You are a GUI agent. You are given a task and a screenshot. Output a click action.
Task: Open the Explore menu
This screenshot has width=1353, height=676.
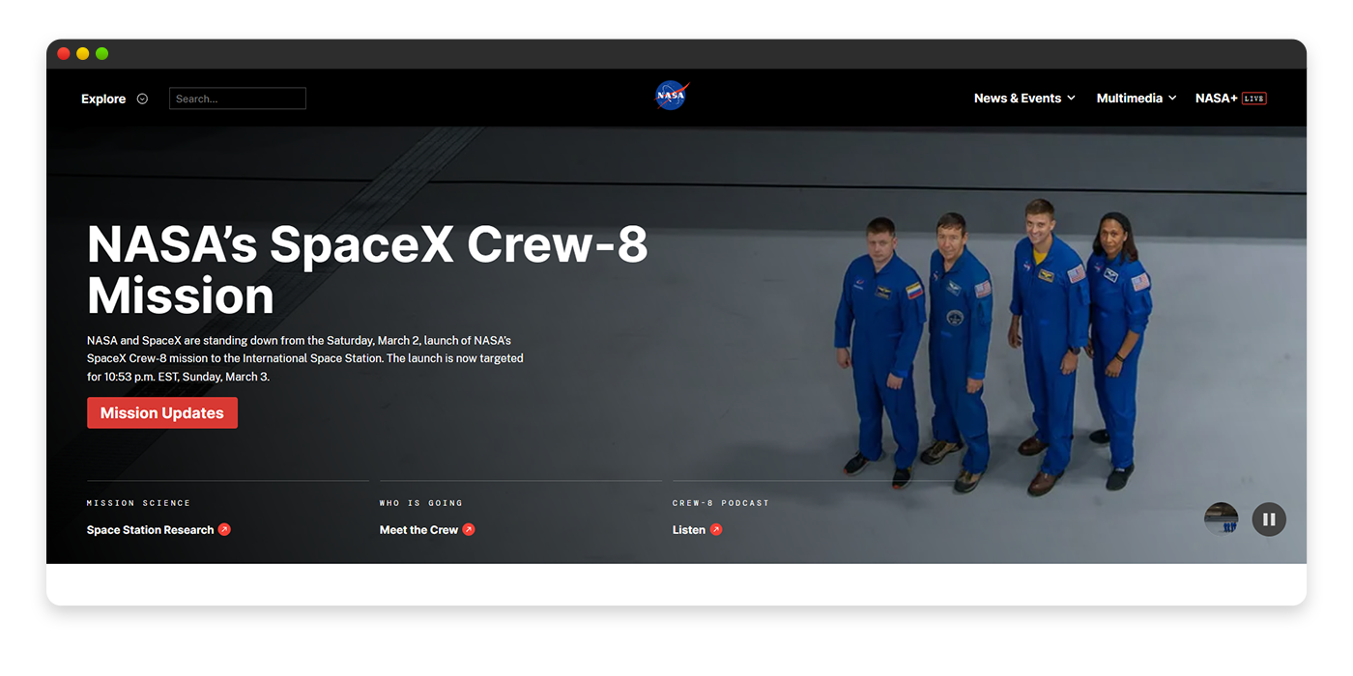coord(103,99)
